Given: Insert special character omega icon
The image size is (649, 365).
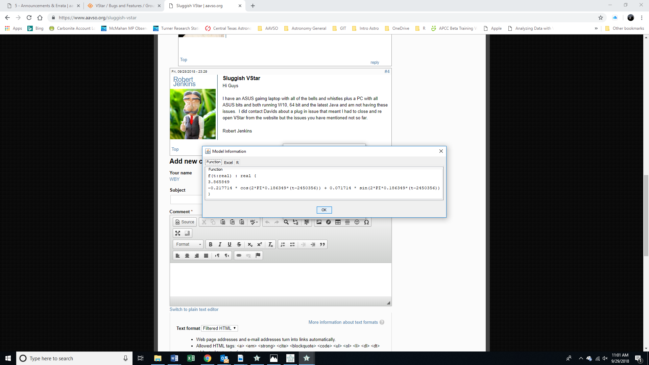Looking at the screenshot, I should pyautogui.click(x=366, y=222).
